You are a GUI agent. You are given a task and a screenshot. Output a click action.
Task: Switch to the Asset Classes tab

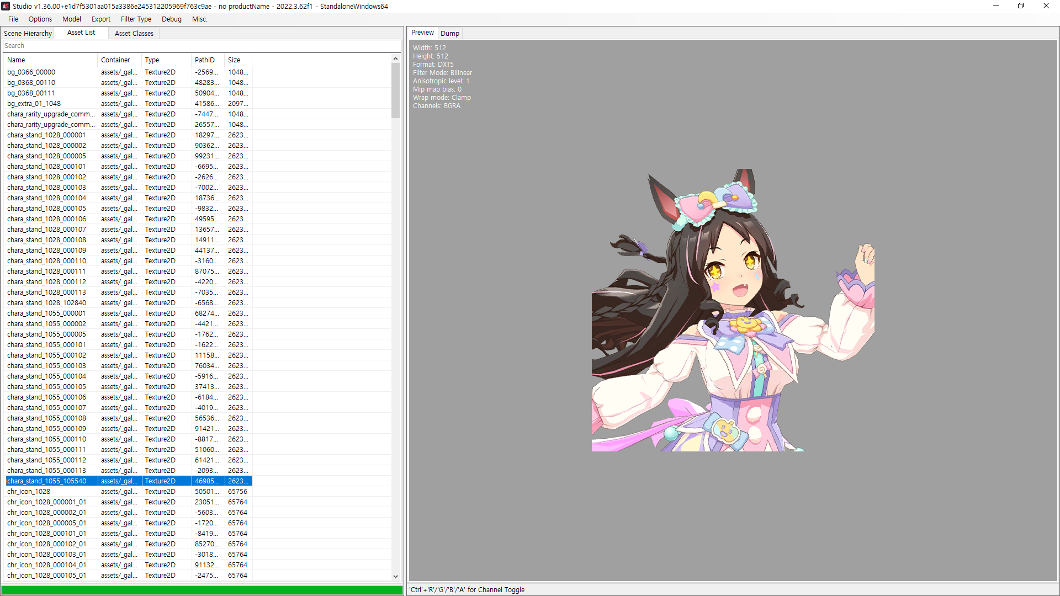pyautogui.click(x=134, y=33)
